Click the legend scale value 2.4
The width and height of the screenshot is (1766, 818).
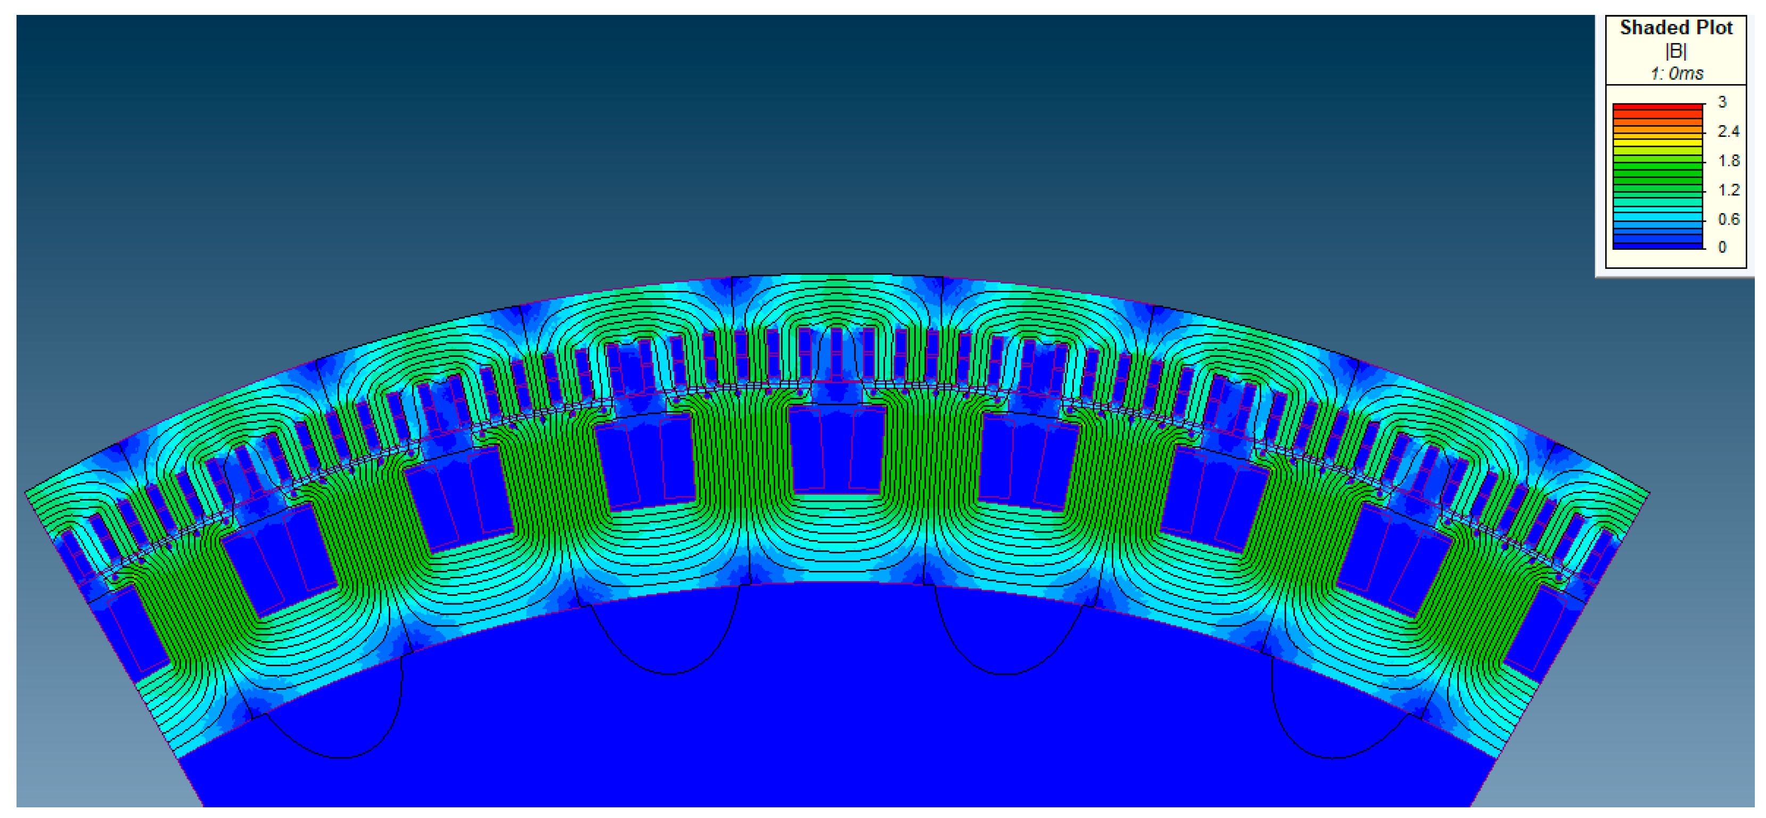pos(1728,131)
